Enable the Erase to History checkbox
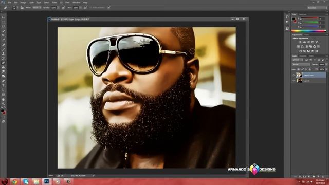The width and height of the screenshot is (329, 185). [x=90, y=8]
